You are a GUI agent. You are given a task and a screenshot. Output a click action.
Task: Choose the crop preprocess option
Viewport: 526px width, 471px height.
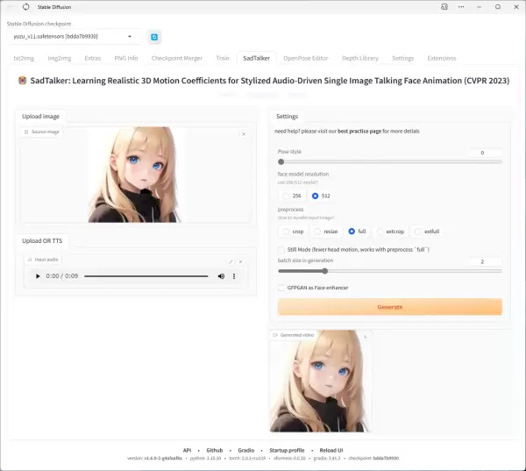tap(293, 232)
